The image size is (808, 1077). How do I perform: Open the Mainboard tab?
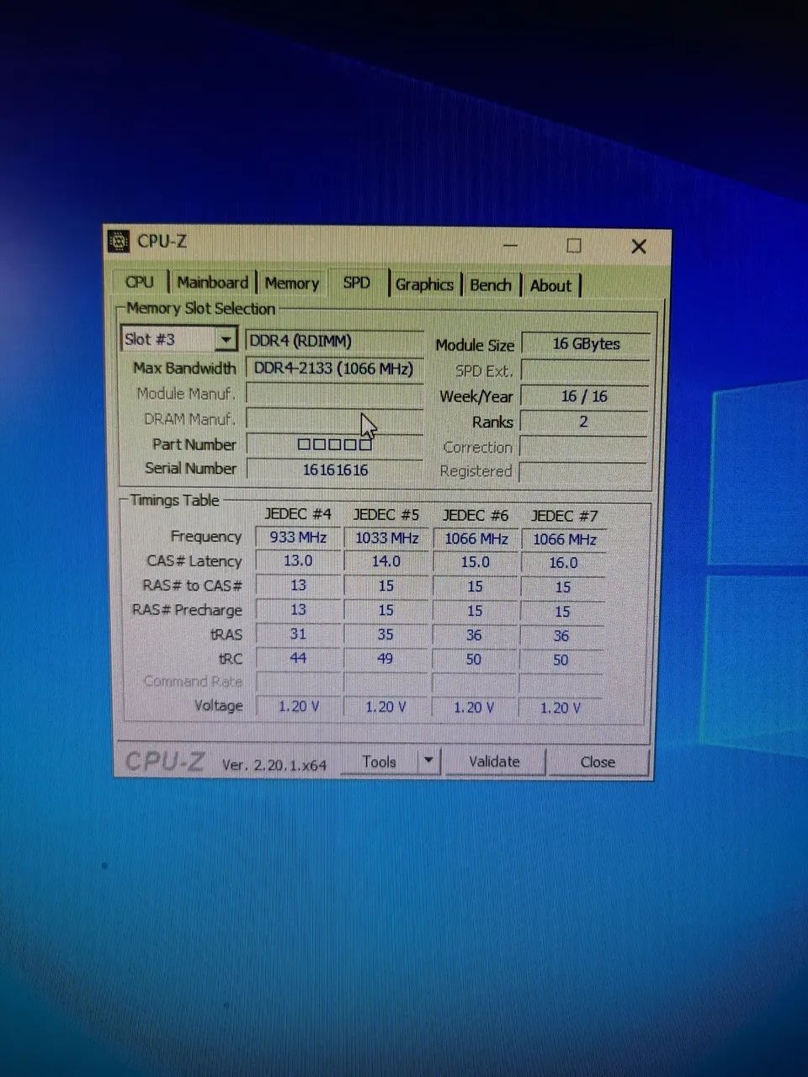pyautogui.click(x=213, y=283)
